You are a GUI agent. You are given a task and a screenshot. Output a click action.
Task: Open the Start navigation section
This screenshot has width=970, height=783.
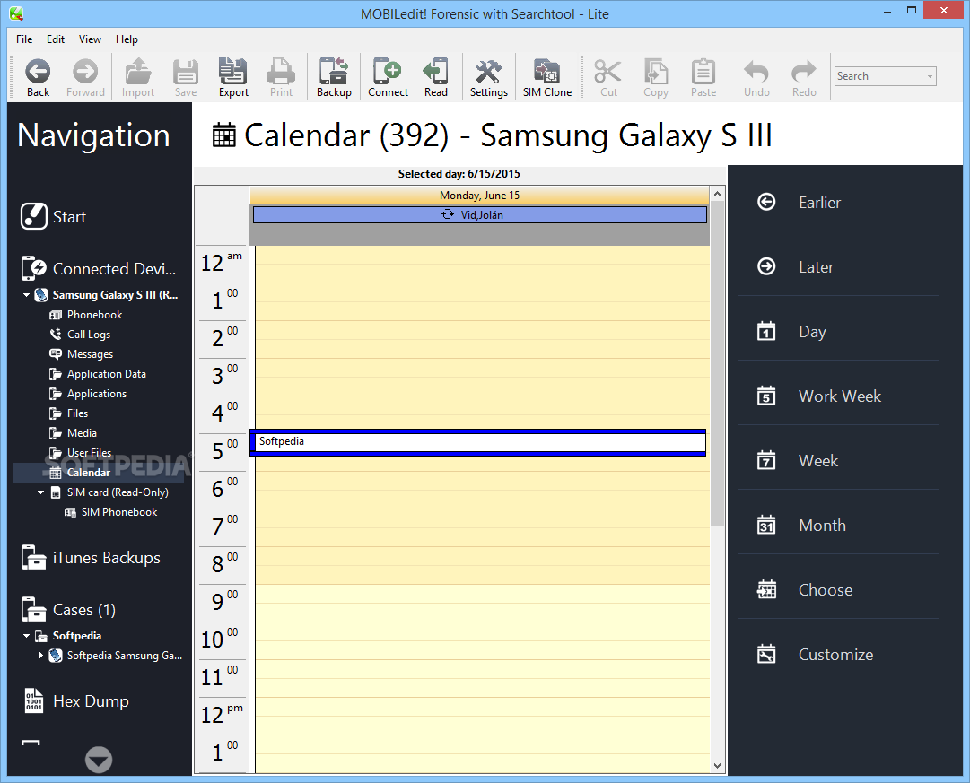53,216
